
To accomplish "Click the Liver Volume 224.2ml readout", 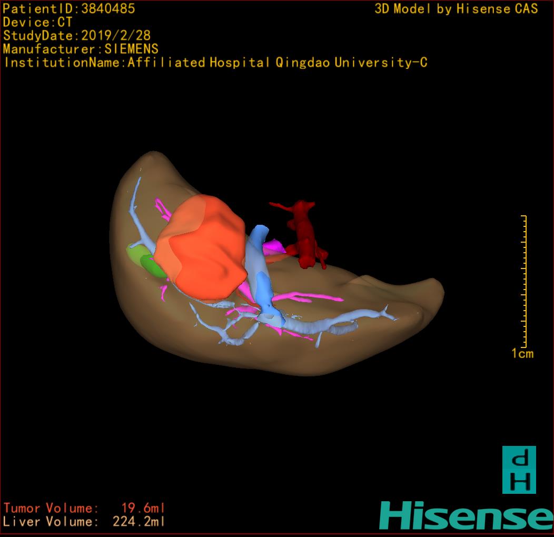I will 84,521.
